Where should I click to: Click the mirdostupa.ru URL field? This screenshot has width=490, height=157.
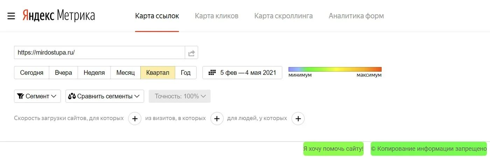(x=99, y=53)
